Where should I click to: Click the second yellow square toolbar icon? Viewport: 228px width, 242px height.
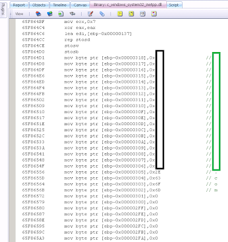131,14
